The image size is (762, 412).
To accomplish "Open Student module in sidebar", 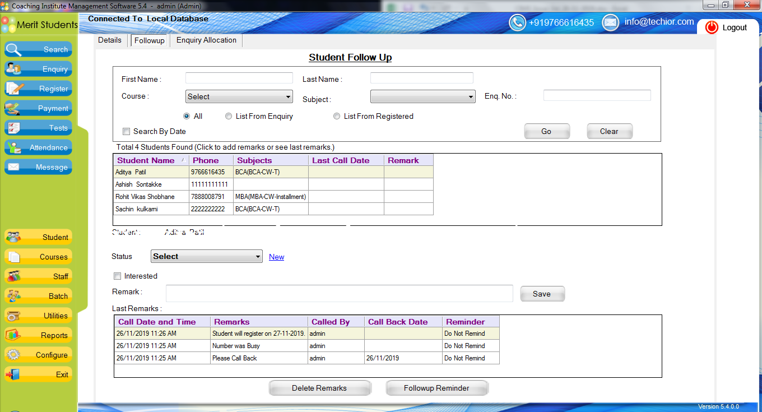I will tap(39, 237).
